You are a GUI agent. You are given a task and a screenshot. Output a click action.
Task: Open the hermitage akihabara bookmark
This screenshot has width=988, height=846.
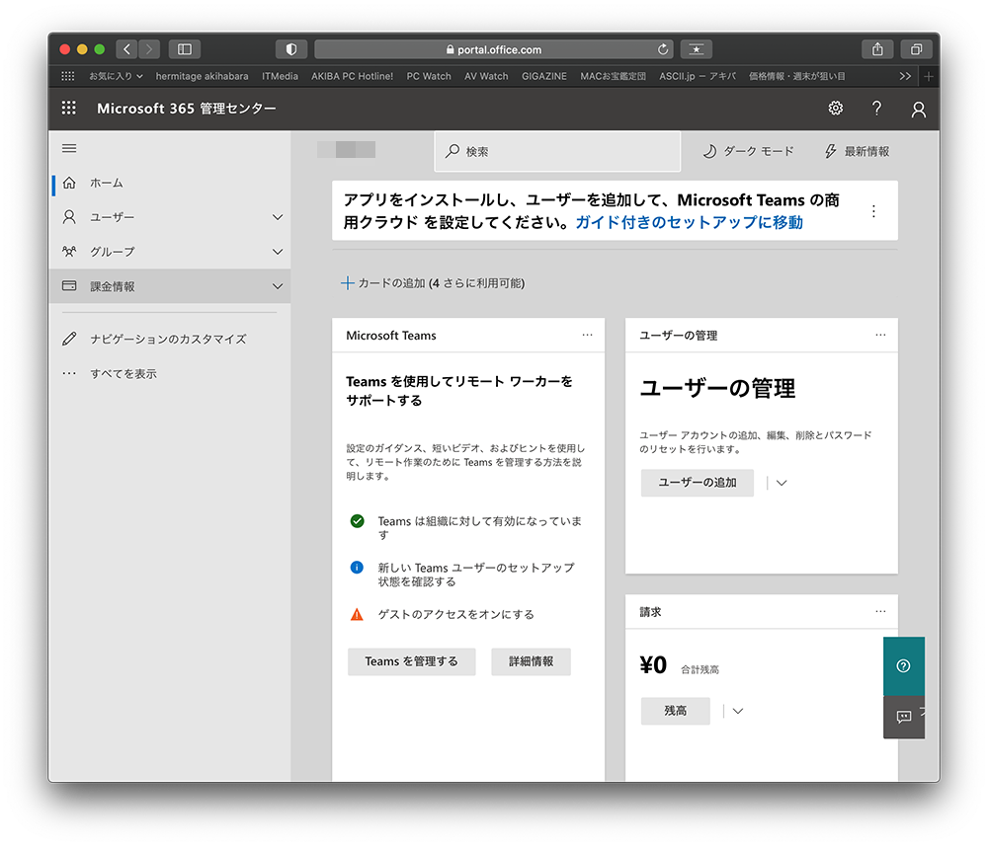[203, 76]
